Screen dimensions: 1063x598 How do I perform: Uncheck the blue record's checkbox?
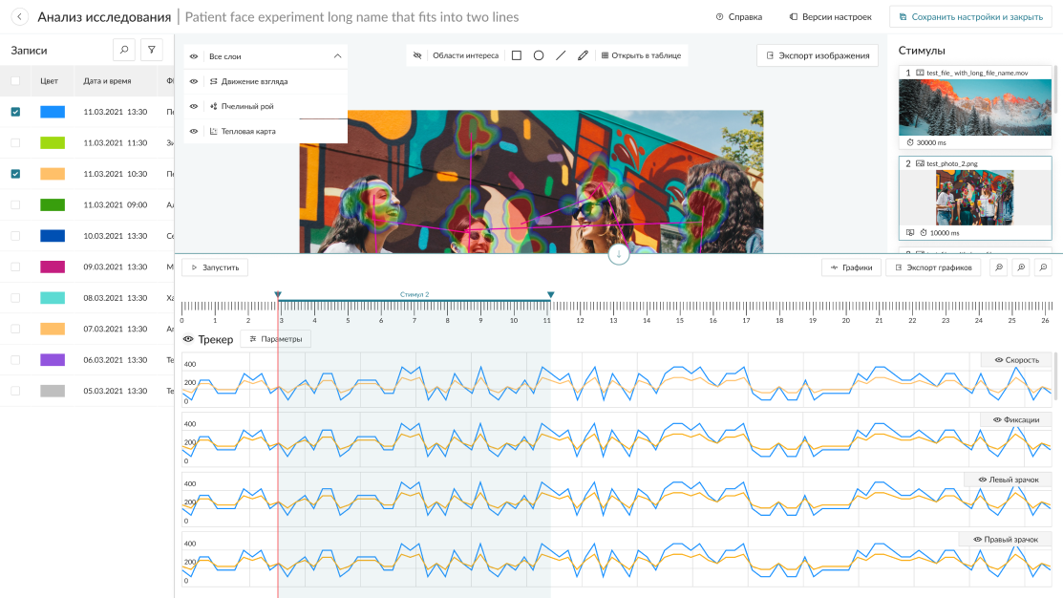pos(15,112)
